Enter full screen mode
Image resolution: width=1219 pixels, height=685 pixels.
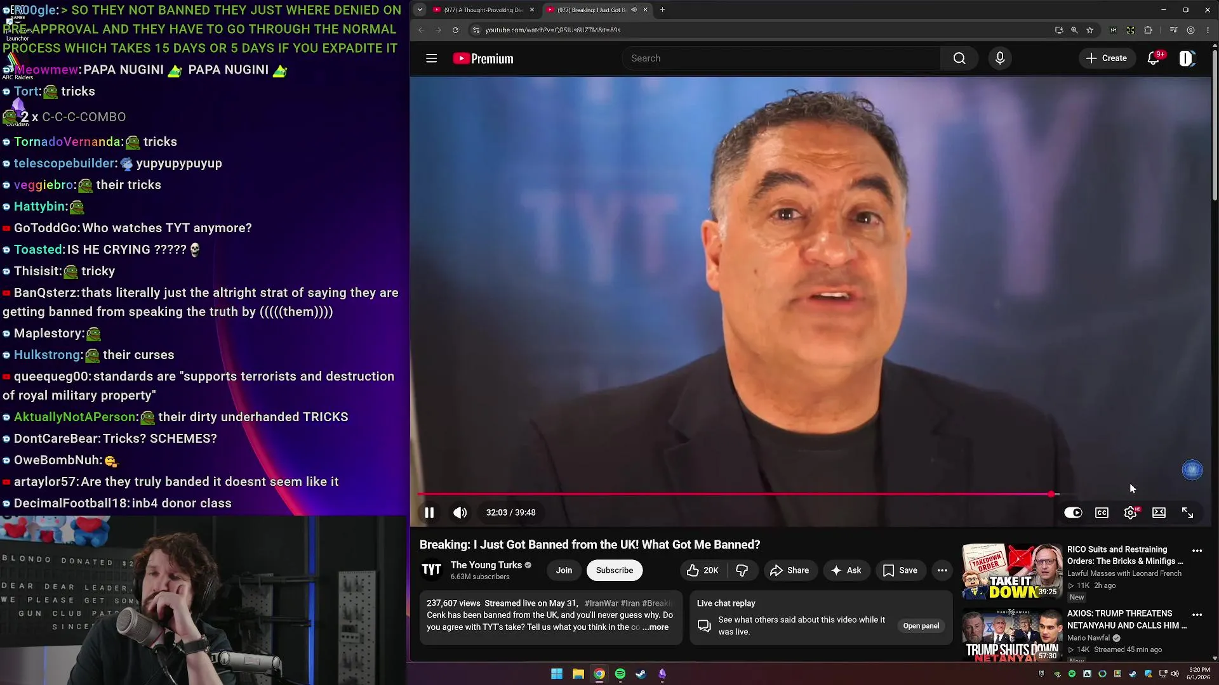(x=1187, y=512)
